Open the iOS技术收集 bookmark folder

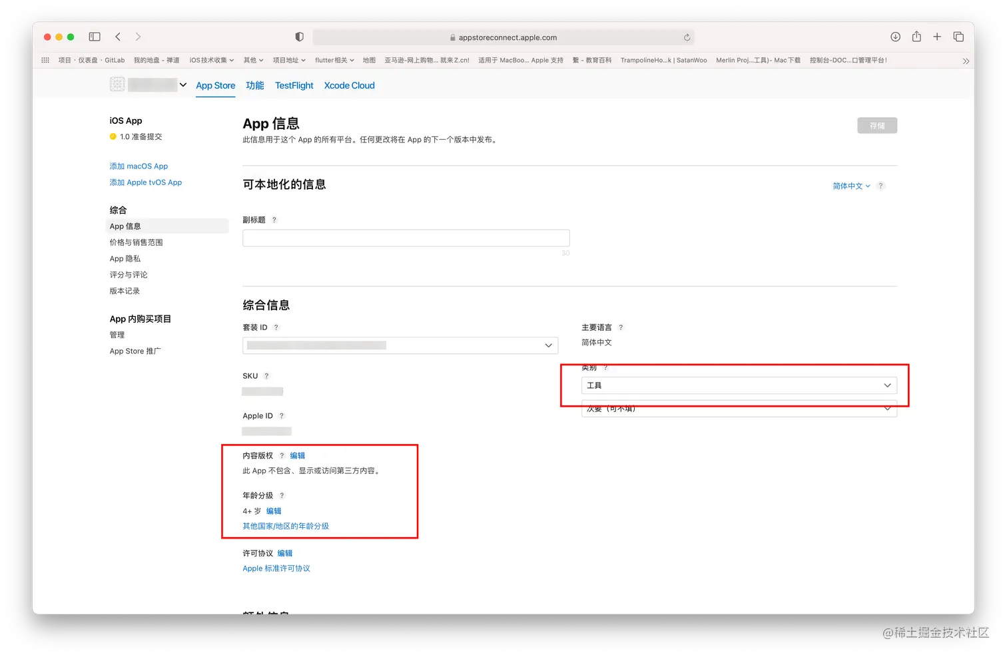coord(212,60)
